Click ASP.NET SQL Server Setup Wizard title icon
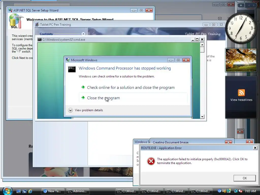Viewport: 260px width, 195px height. [10, 10]
